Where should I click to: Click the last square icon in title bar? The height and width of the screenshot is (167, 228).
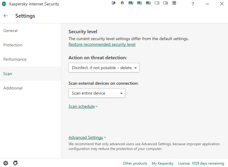click(174, 3)
